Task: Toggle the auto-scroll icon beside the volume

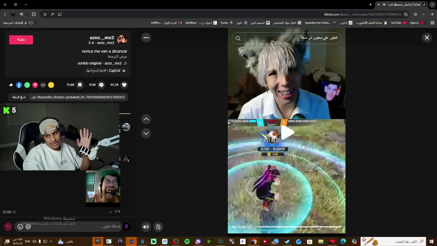Action: pyautogui.click(x=158, y=227)
